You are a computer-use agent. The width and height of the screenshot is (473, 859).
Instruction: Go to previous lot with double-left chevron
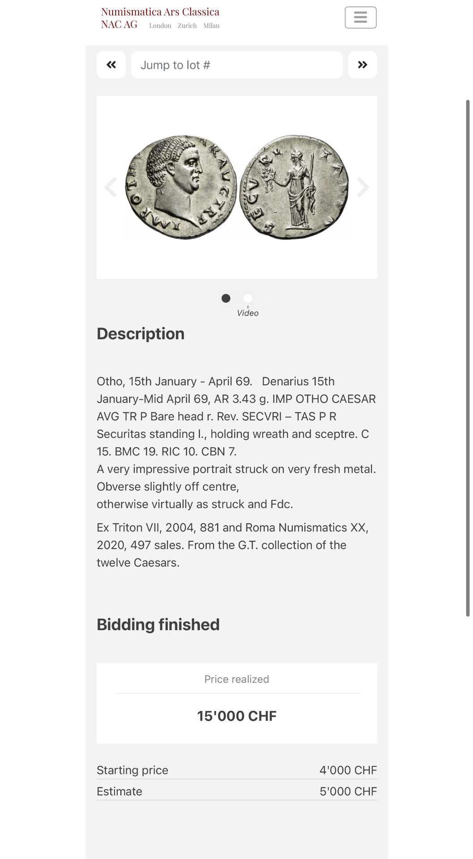[111, 65]
